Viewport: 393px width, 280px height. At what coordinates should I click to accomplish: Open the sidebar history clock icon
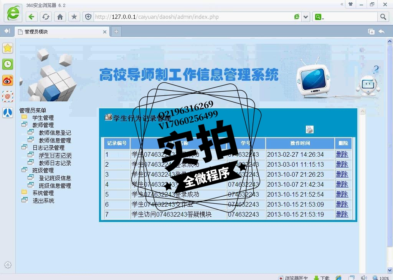click(8, 64)
